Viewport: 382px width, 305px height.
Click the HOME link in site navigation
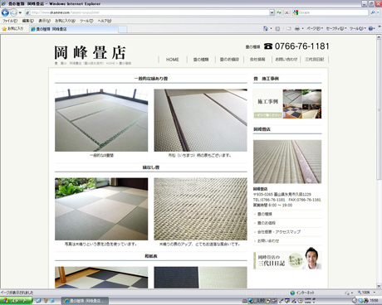click(x=173, y=60)
